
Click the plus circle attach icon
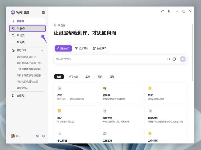(x=174, y=59)
